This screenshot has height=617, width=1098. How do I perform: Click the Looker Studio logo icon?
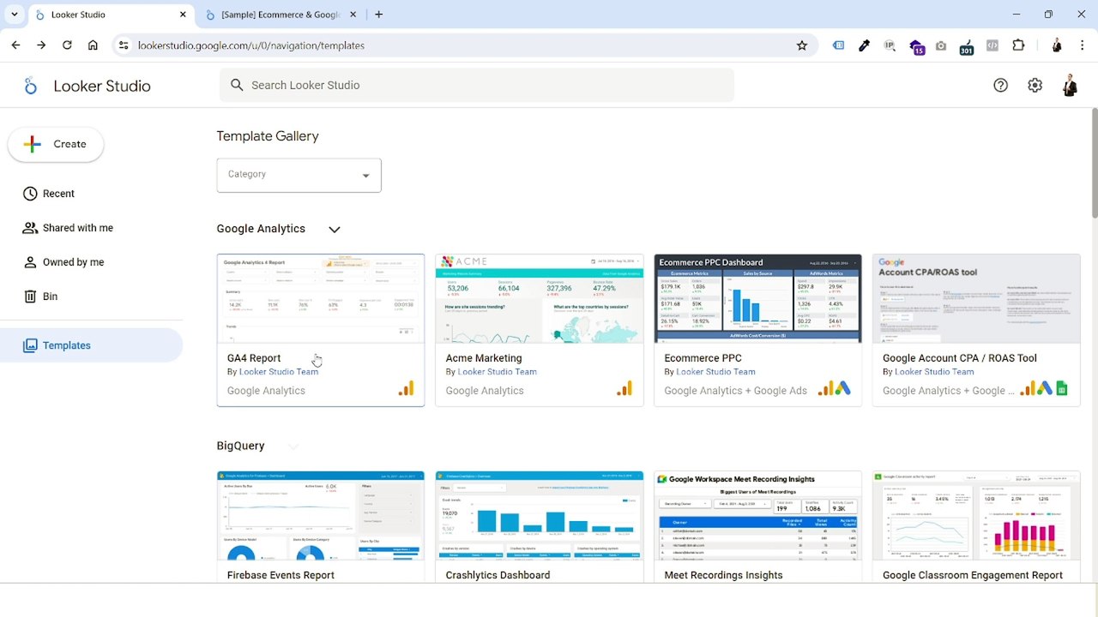tap(31, 86)
